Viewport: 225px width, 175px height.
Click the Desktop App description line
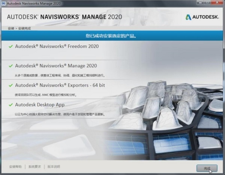point(60,115)
